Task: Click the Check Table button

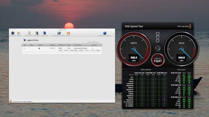Action: pyautogui.click(x=74, y=50)
